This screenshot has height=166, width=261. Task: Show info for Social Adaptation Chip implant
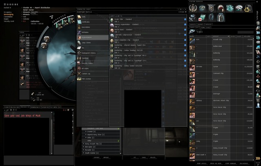click(x=185, y=40)
